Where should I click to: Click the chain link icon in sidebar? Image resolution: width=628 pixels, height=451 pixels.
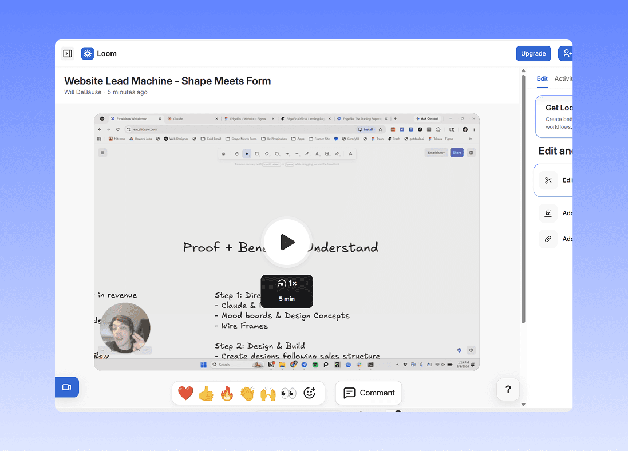(548, 239)
